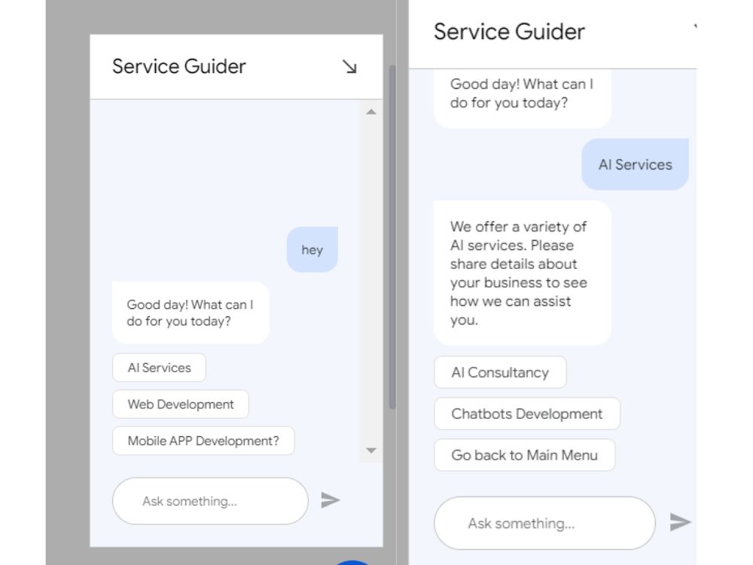Screen dimensions: 753x565
Task: Click the send message arrow icon
Action: tap(332, 499)
